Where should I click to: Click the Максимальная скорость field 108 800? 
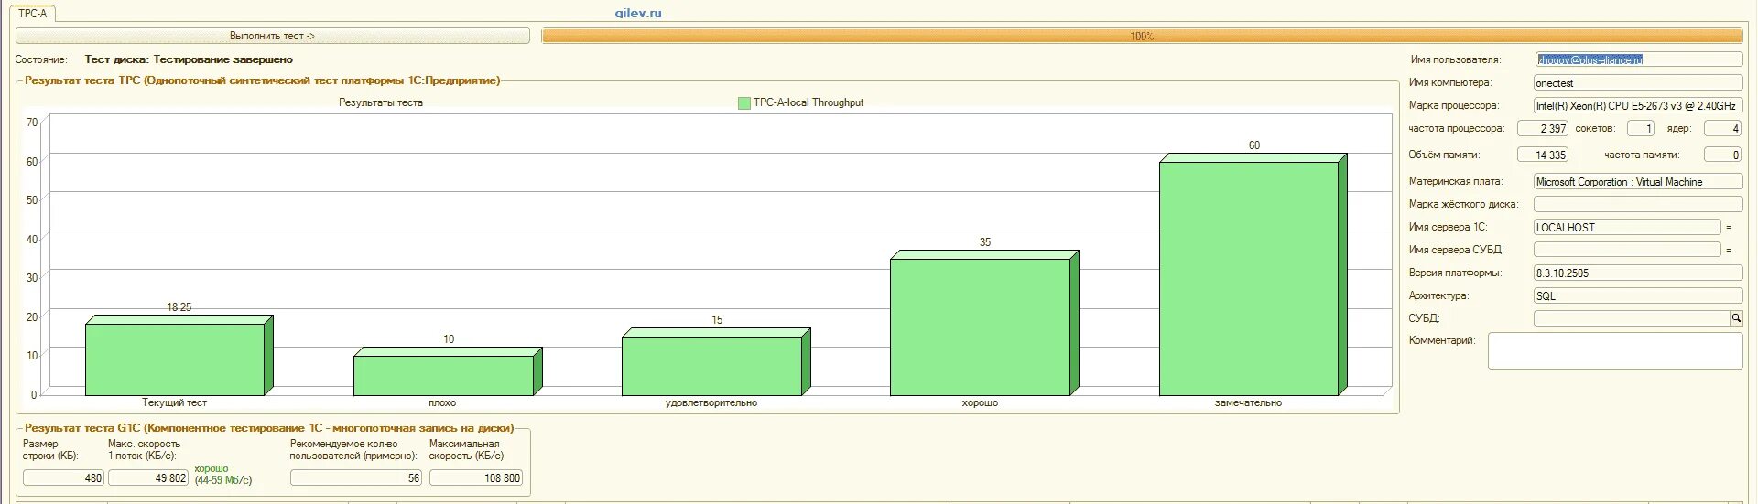(x=476, y=477)
